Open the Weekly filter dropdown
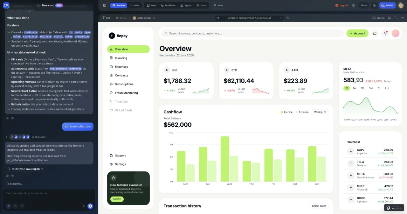Viewport: 407px width, 214px height. 320,112
